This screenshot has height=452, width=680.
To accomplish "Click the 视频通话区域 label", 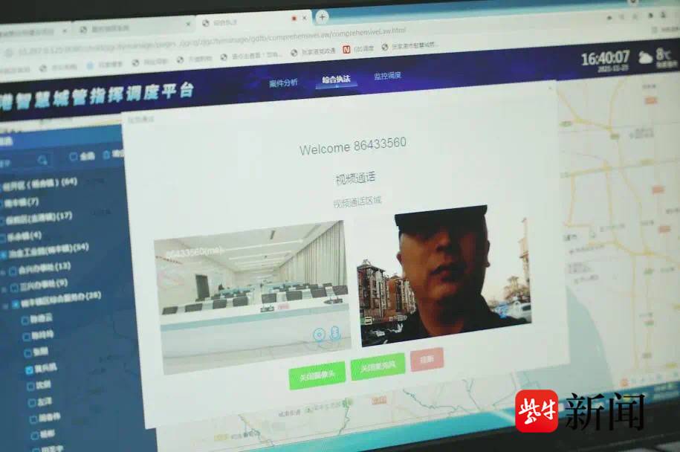I will click(x=357, y=202).
